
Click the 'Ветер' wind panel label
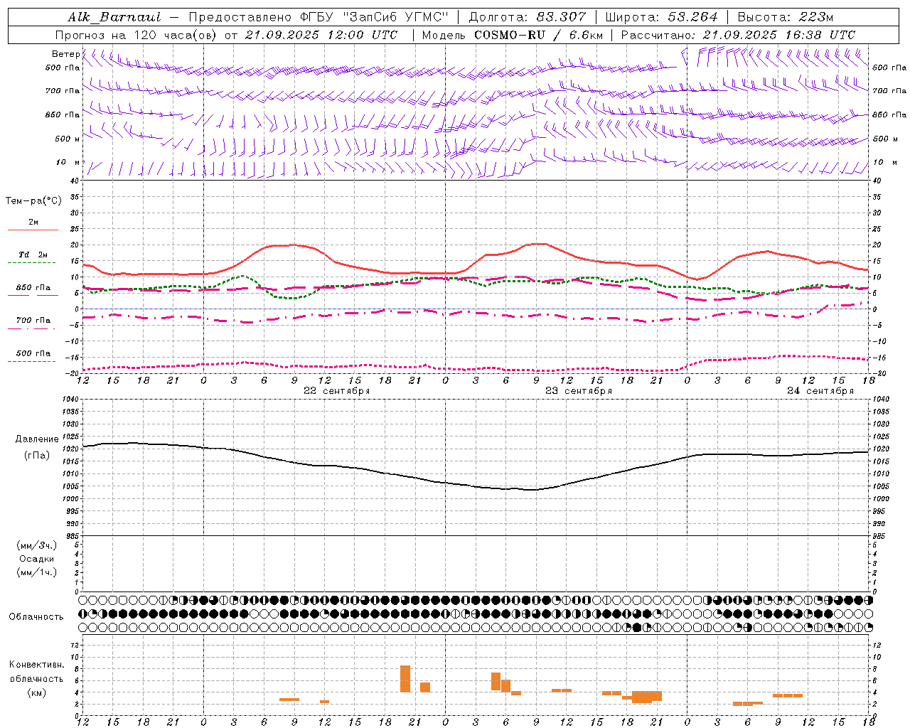point(65,54)
